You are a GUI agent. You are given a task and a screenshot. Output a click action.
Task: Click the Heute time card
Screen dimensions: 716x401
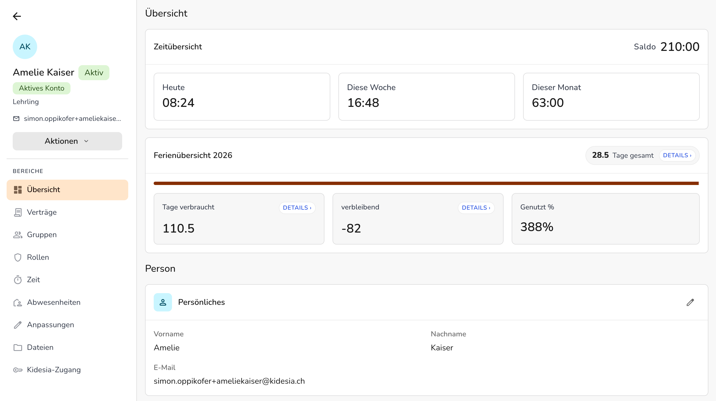242,97
